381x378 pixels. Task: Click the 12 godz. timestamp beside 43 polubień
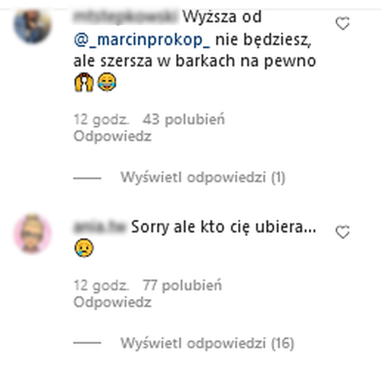[101, 119]
